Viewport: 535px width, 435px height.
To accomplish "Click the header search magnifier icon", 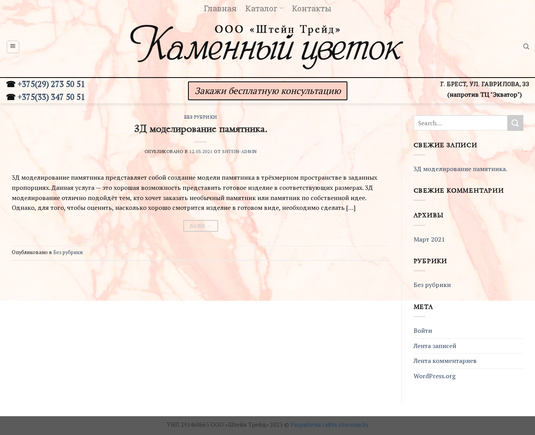I will 526,47.
